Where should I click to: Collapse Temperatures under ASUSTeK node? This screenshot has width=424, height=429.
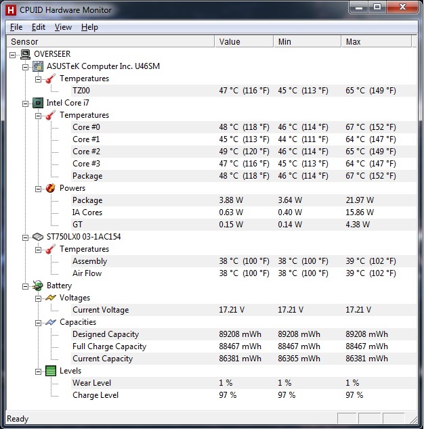click(x=38, y=79)
